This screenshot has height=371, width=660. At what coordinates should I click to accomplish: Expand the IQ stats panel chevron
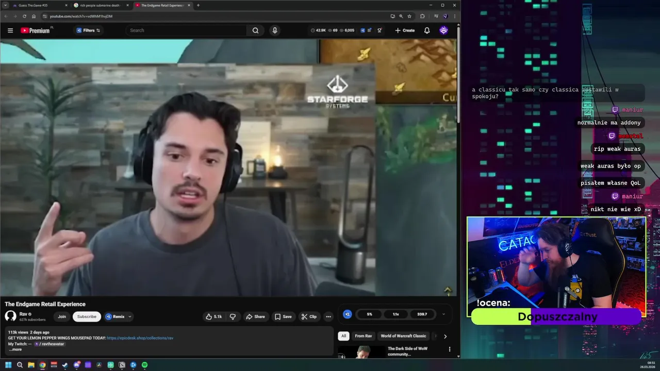[443, 314]
